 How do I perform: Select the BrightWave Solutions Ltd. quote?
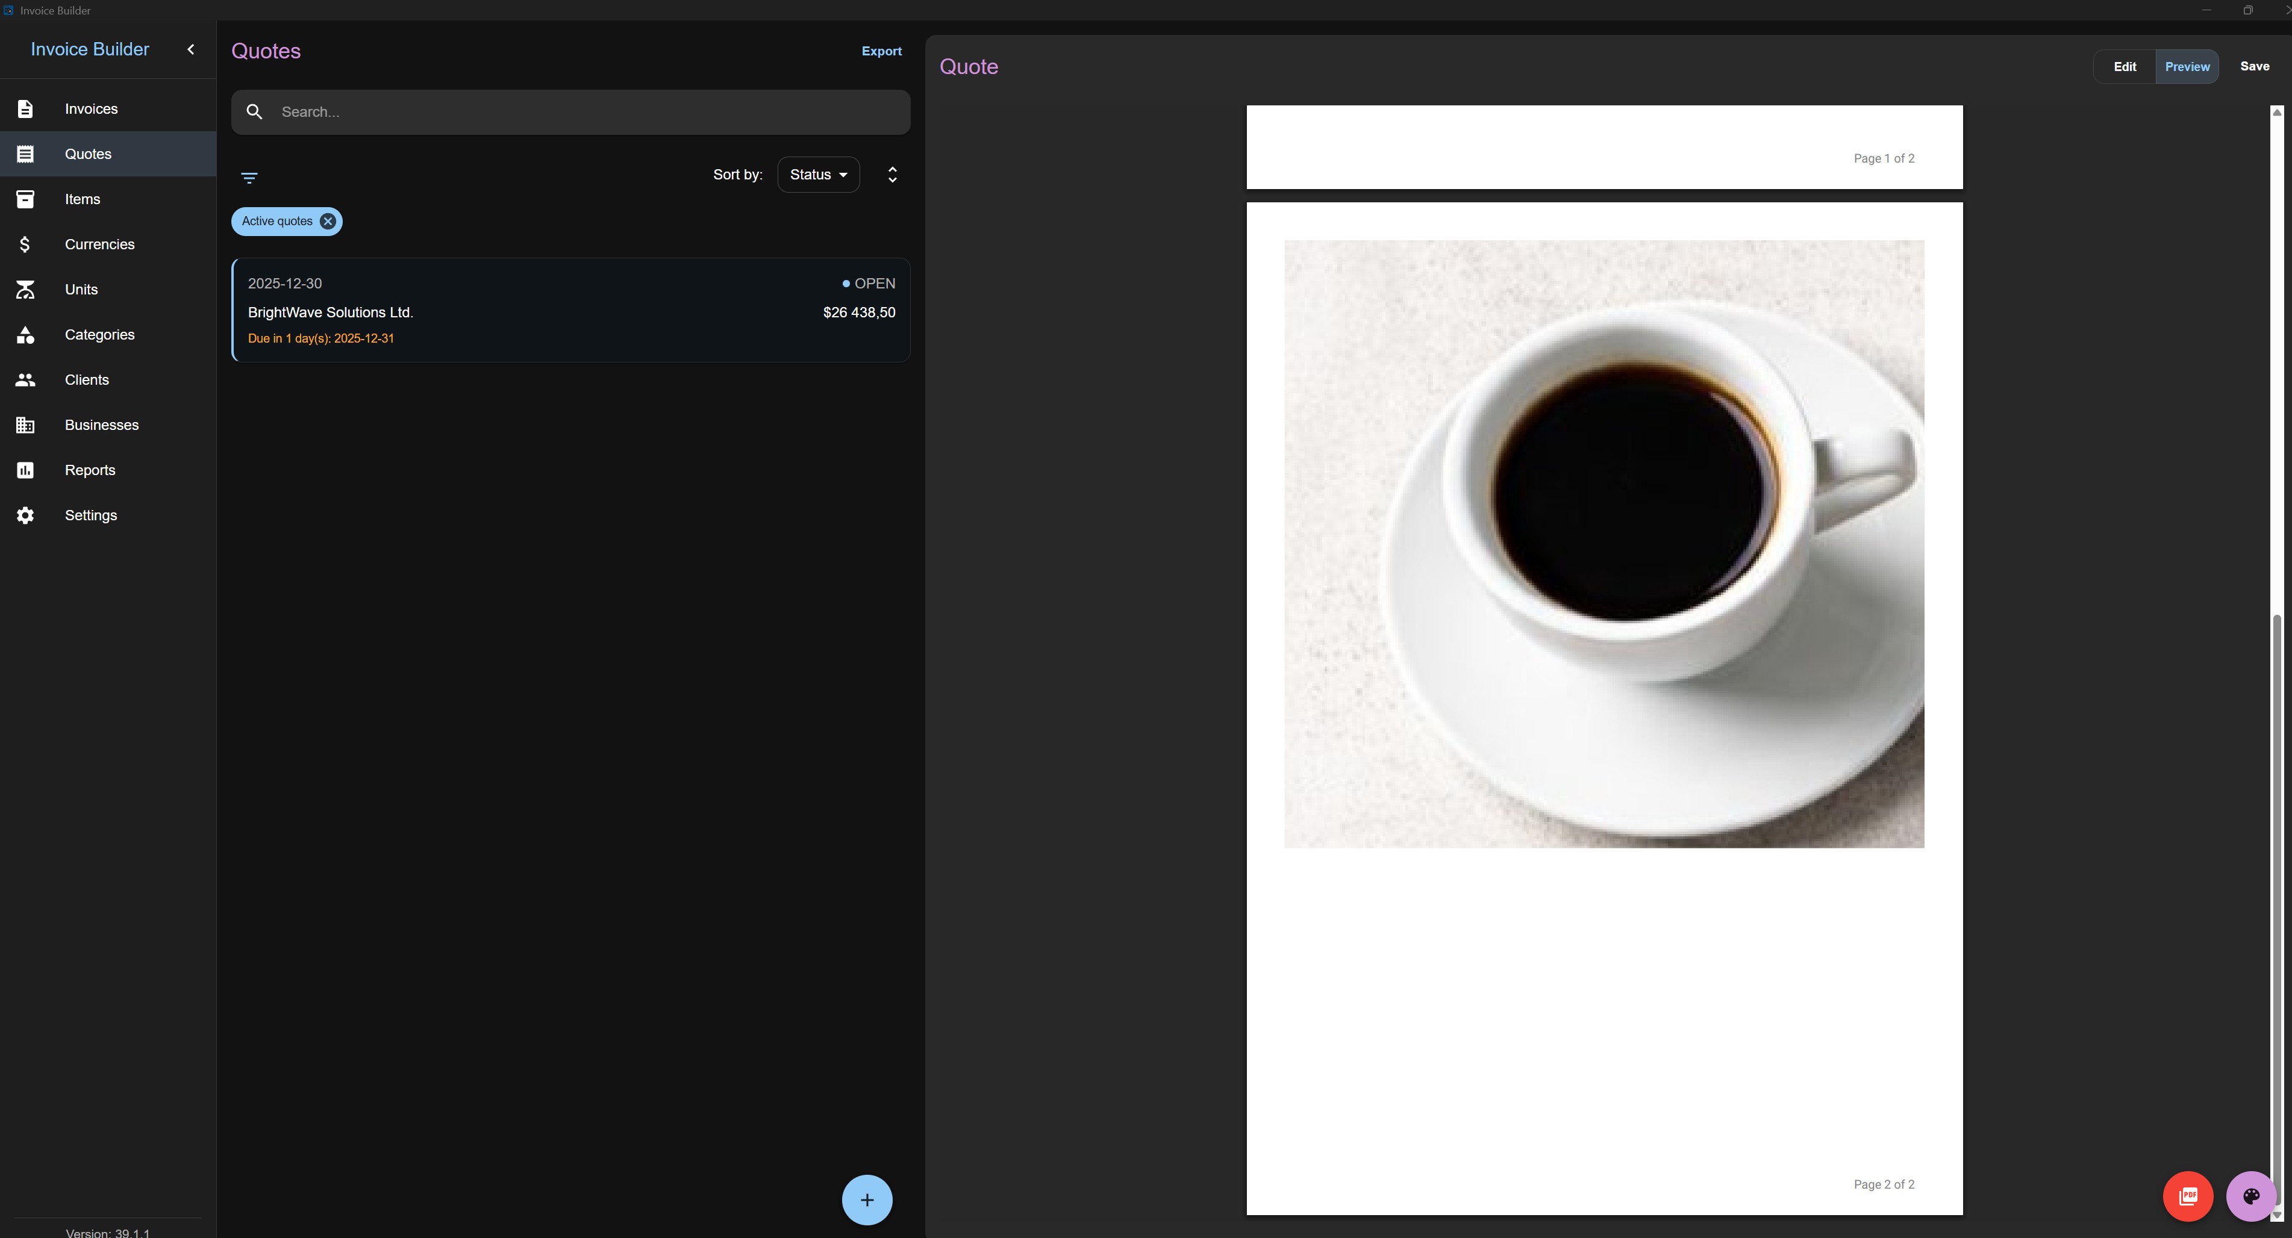pyautogui.click(x=570, y=310)
